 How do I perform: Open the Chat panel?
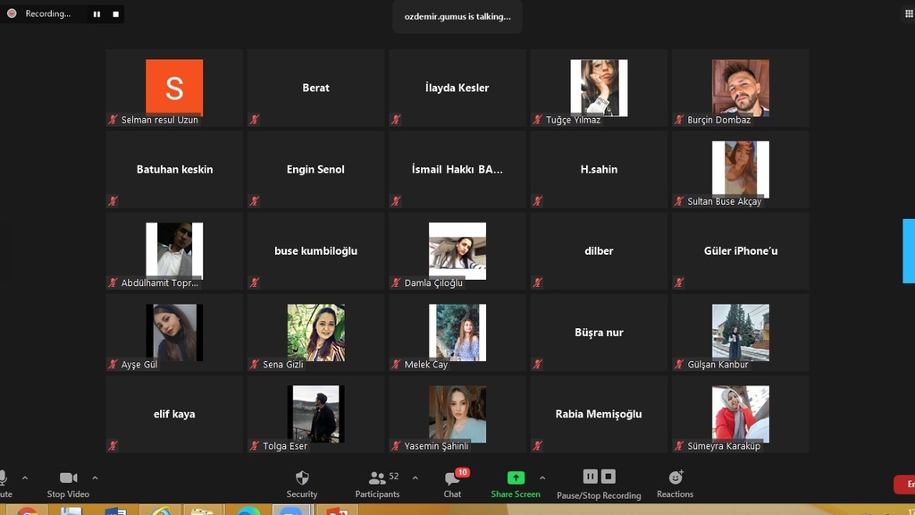point(452,485)
